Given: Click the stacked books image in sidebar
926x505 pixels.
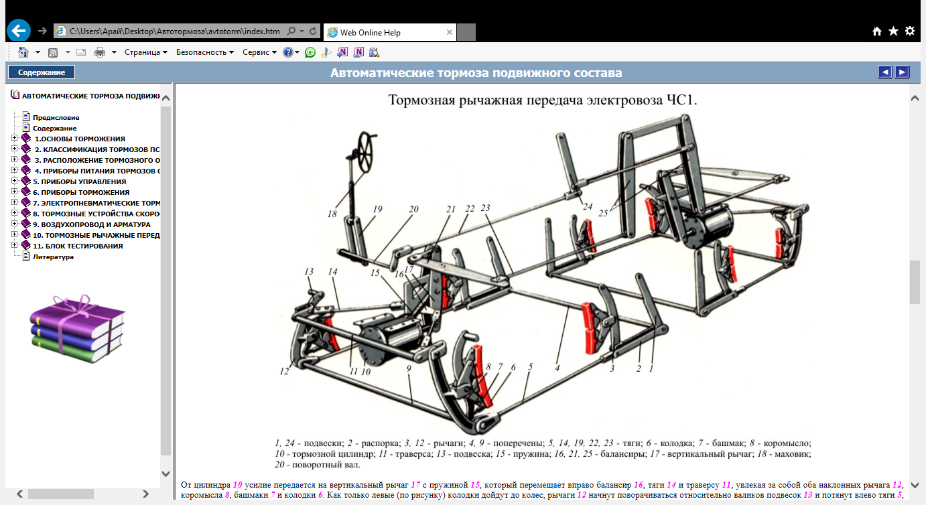Looking at the screenshot, I should tap(78, 330).
